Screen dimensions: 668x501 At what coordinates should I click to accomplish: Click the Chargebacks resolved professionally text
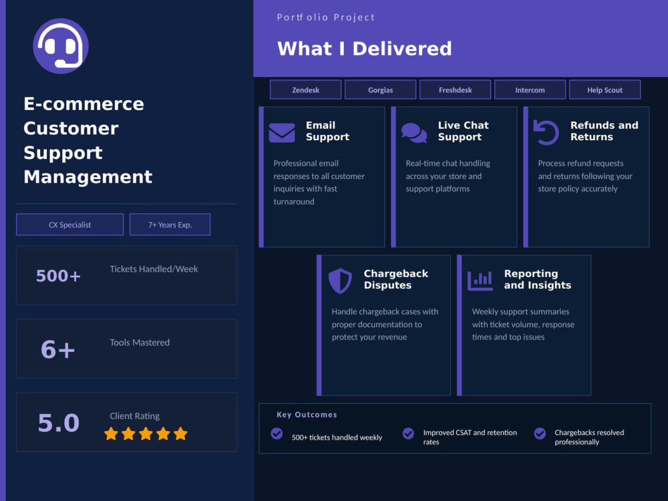pyautogui.click(x=589, y=437)
